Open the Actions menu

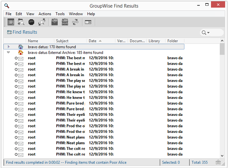pos(45,14)
